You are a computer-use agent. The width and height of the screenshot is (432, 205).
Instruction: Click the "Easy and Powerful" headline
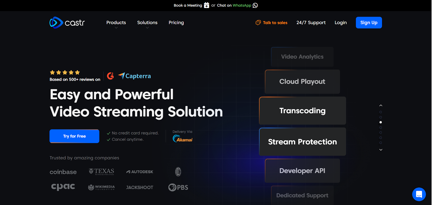pyautogui.click(x=112, y=95)
